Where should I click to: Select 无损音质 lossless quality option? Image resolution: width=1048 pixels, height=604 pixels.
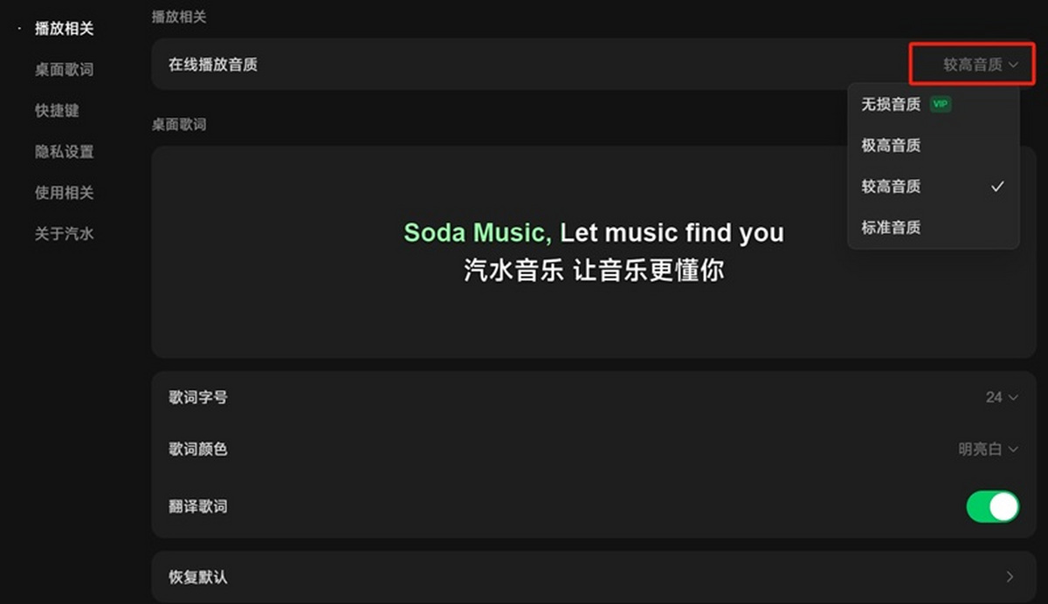pyautogui.click(x=891, y=104)
